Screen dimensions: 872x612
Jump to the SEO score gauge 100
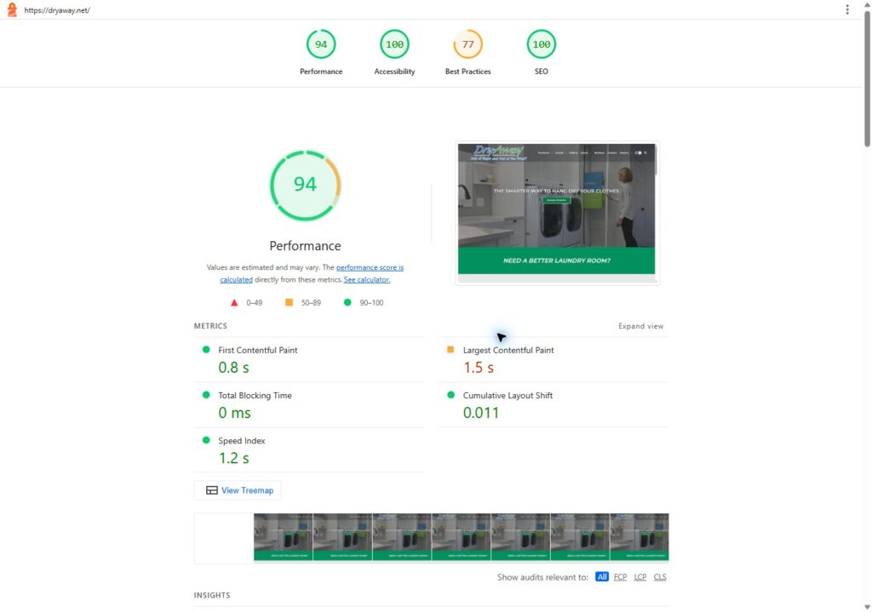541,44
